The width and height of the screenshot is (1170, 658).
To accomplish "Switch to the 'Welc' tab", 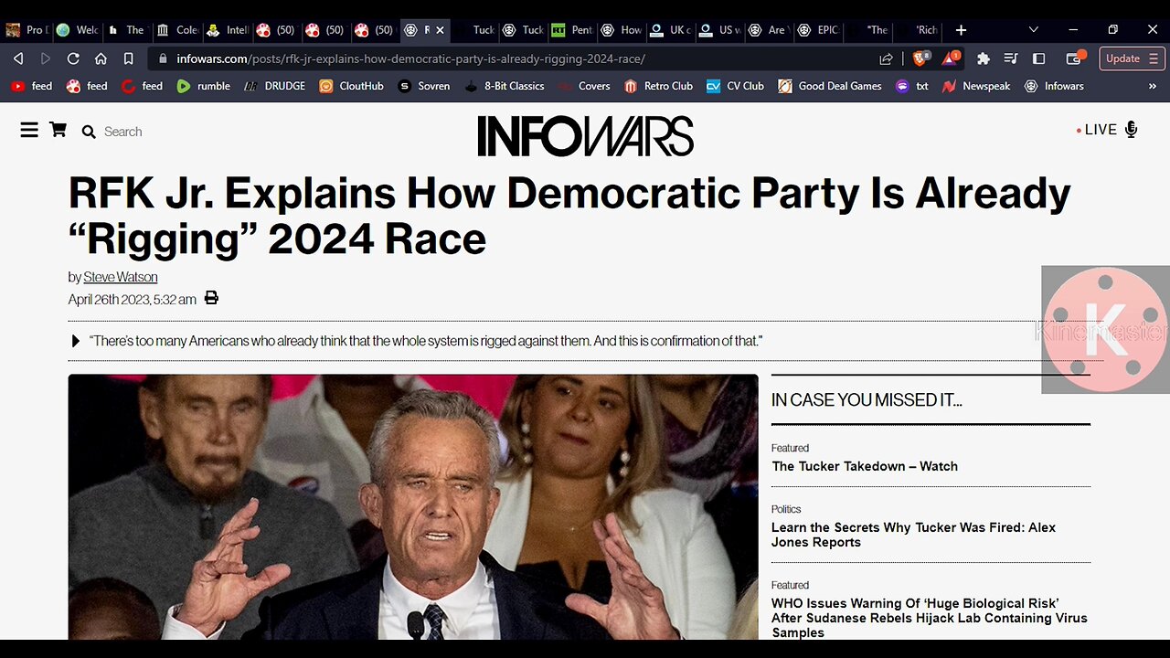I will [x=77, y=30].
